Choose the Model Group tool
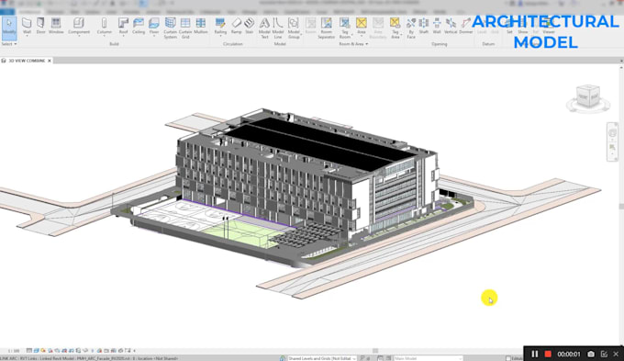The height and width of the screenshot is (361, 624). point(294,28)
